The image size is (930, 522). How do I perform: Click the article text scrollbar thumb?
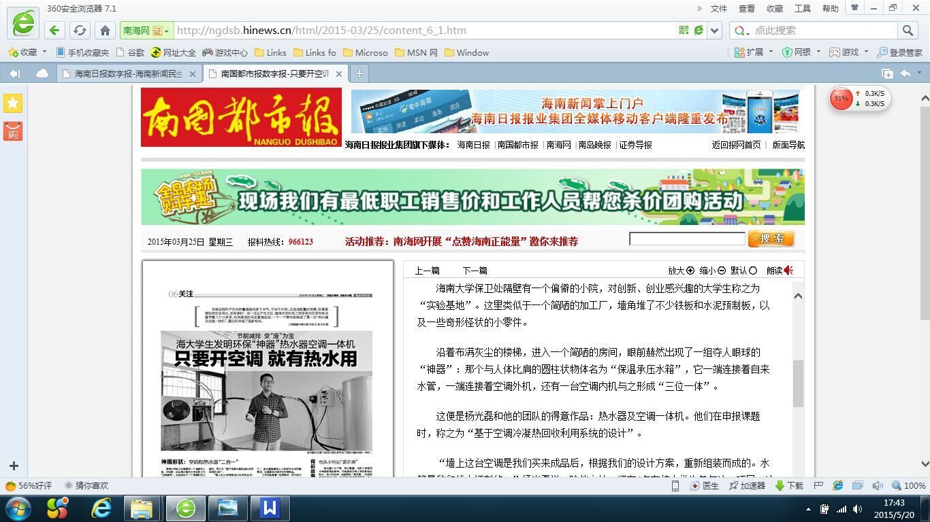coord(798,383)
